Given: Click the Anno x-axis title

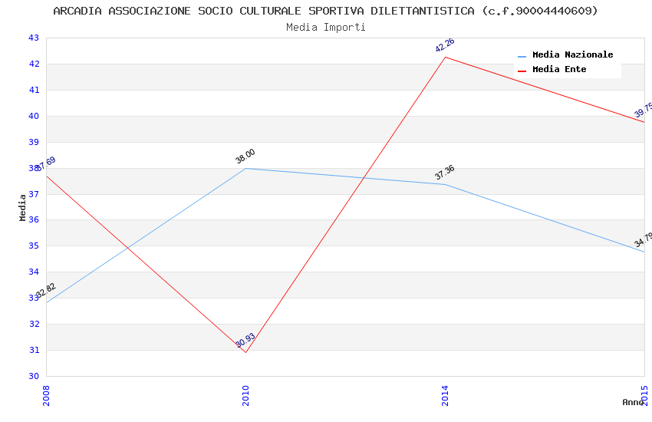Looking at the screenshot, I should pos(633,402).
